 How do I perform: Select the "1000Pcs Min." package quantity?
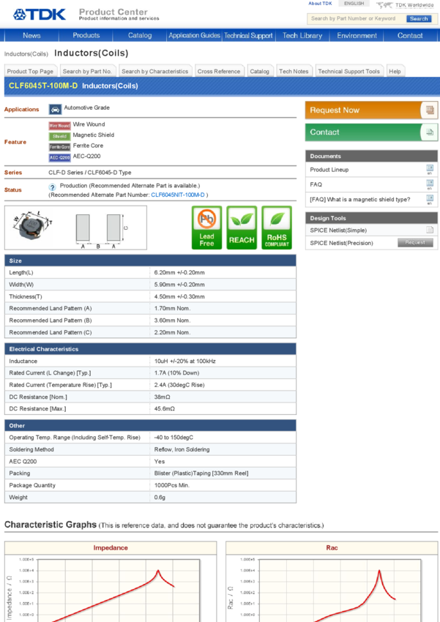(x=172, y=485)
